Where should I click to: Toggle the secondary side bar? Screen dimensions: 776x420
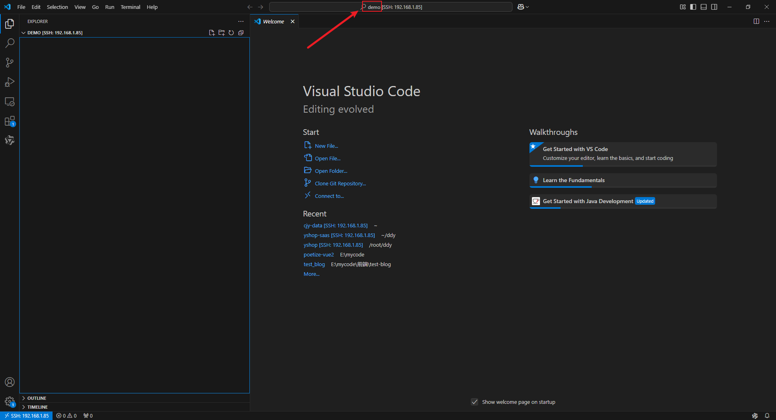point(714,7)
